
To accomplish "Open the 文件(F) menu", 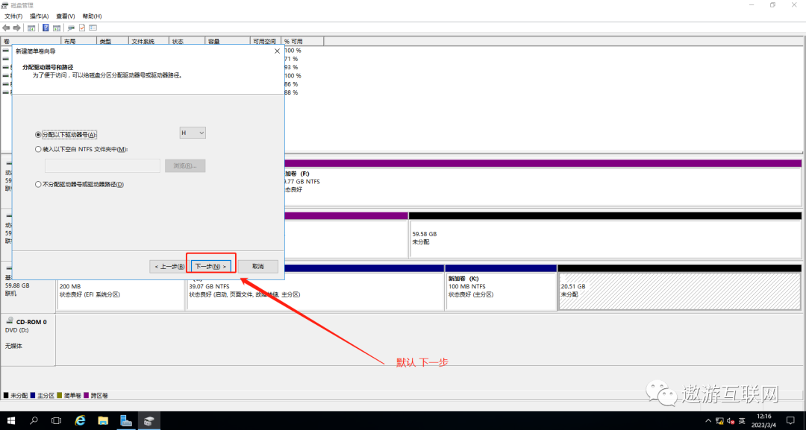I will tap(13, 16).
